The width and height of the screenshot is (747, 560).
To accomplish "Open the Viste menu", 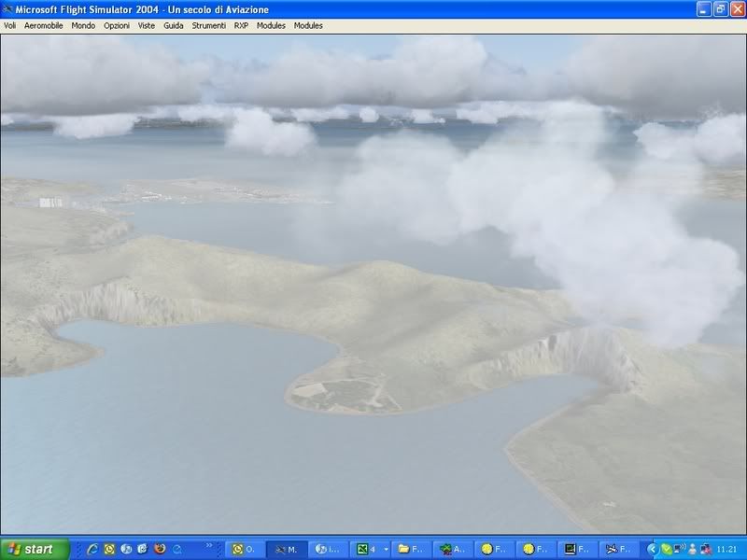I will [x=147, y=26].
